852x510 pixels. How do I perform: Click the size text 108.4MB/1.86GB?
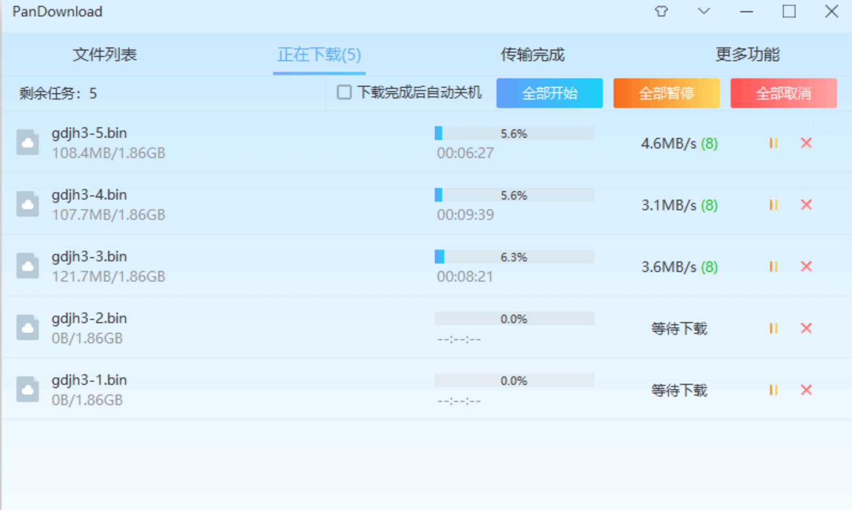click(109, 153)
